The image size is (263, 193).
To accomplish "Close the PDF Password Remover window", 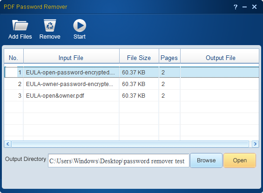I will click(x=254, y=7).
